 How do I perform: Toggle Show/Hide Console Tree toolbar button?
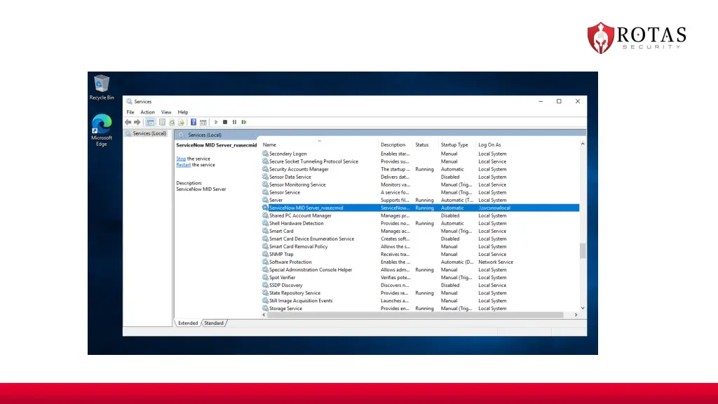click(150, 122)
